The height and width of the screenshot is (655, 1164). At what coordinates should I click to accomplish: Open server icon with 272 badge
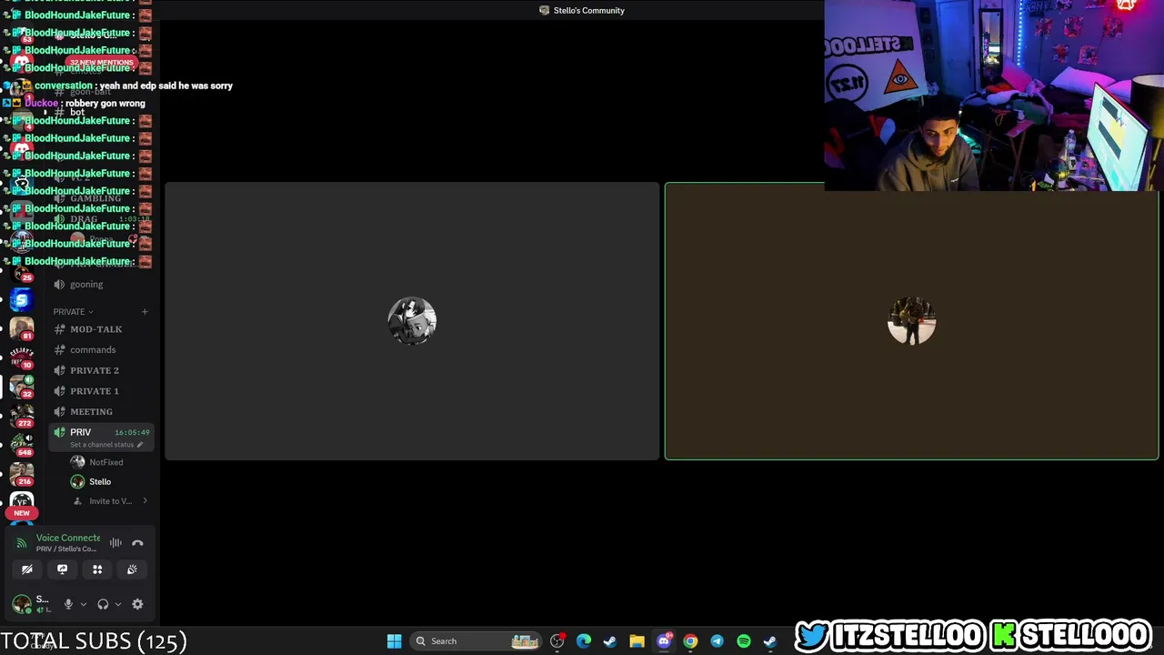tap(22, 415)
